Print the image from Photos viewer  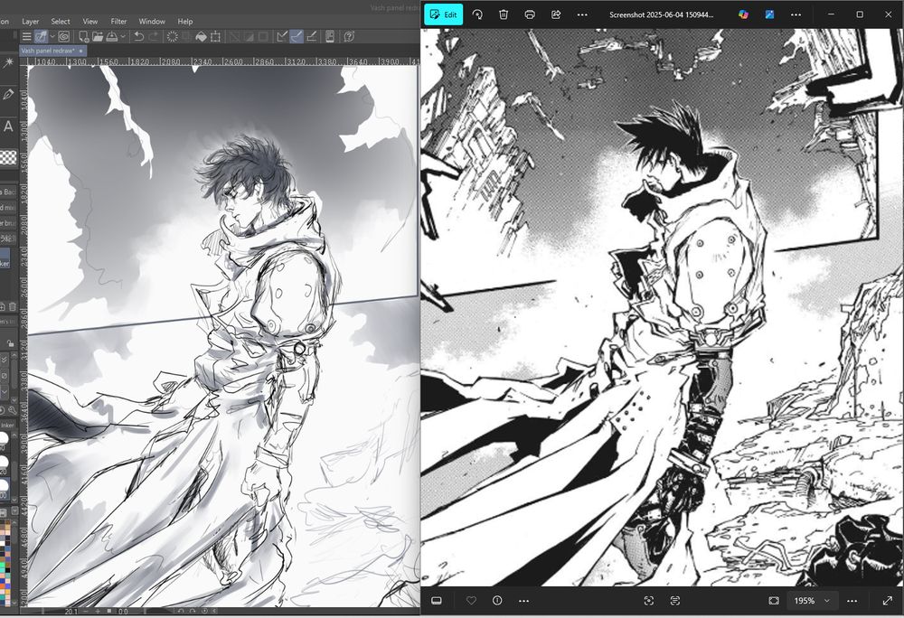pyautogui.click(x=529, y=14)
